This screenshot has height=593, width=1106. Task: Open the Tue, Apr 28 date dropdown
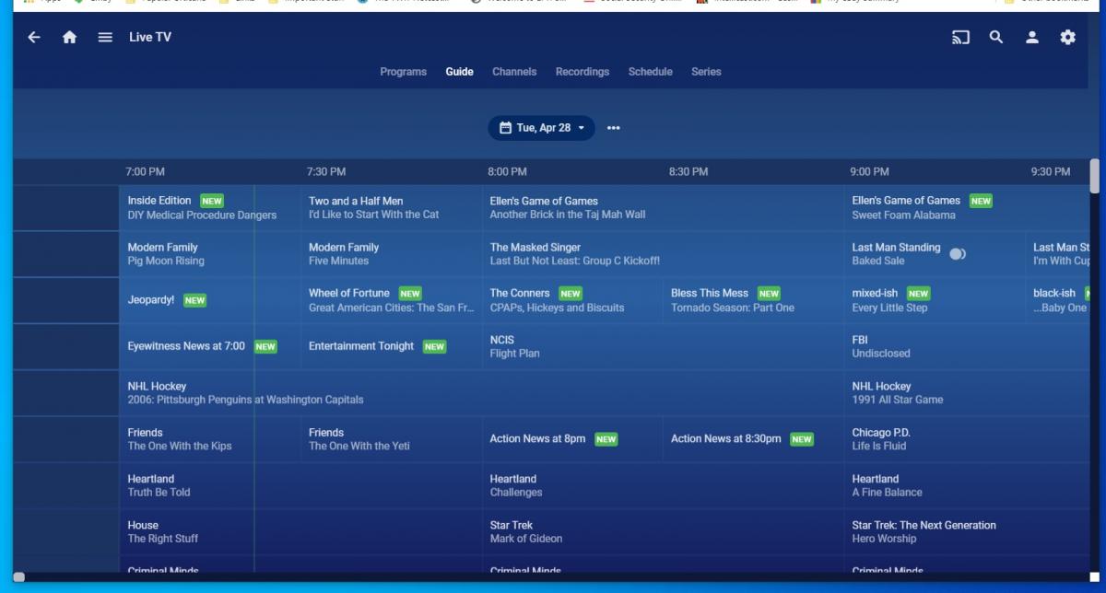pyautogui.click(x=541, y=128)
